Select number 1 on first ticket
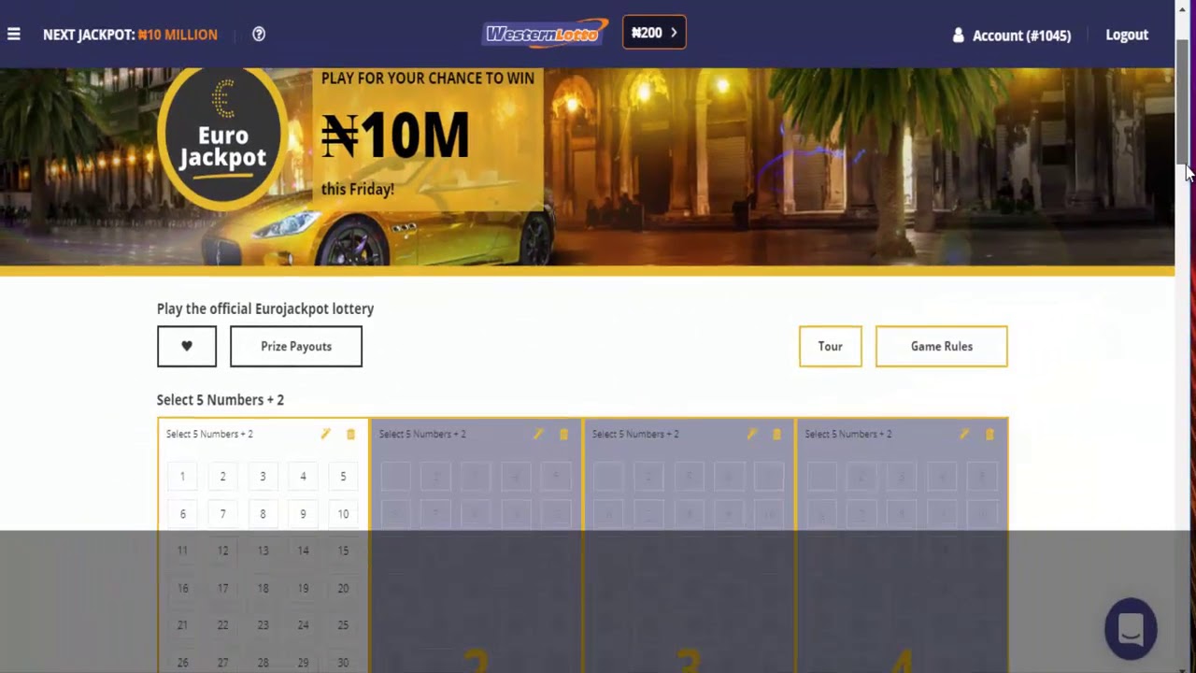The image size is (1196, 673). (182, 477)
